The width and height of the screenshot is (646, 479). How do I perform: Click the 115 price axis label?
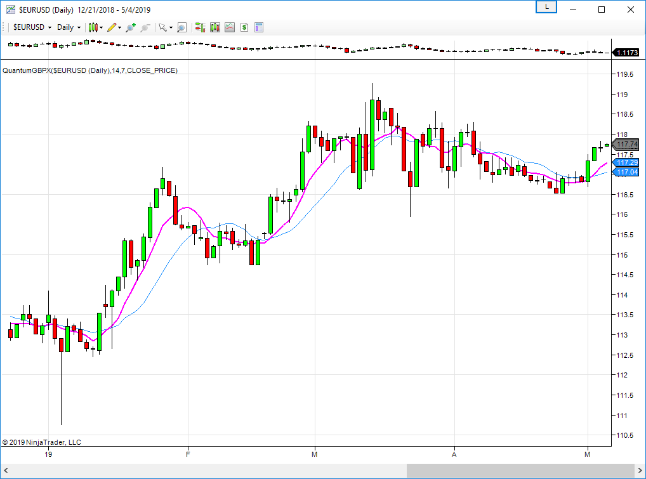(x=622, y=255)
